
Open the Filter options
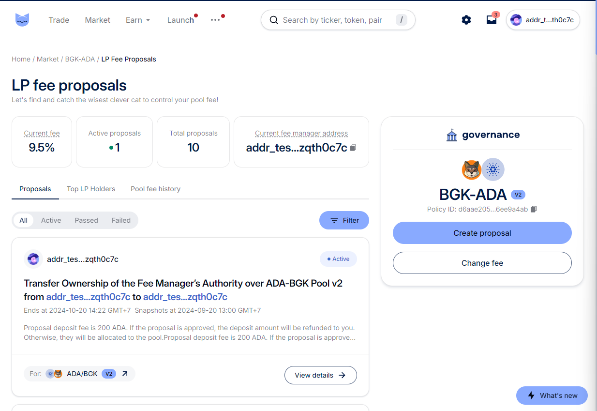pos(344,220)
